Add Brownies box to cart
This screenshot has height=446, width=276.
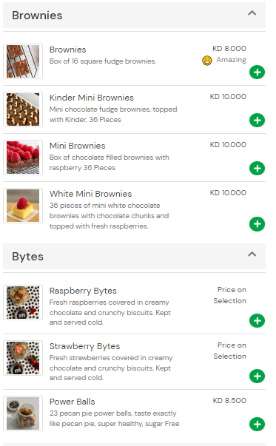click(x=257, y=72)
